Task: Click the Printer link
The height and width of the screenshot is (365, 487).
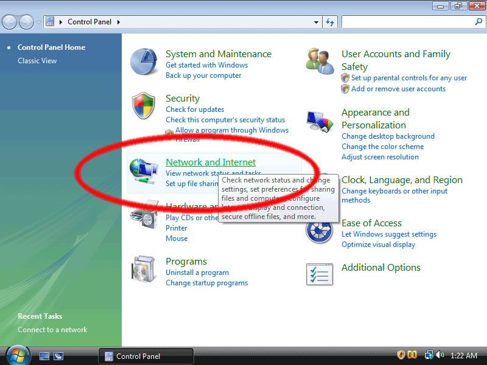Action: coord(176,228)
